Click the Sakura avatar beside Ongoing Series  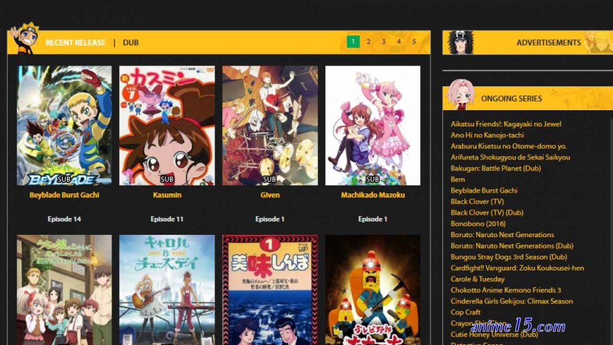461,94
